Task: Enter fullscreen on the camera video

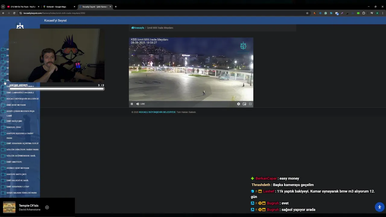Action: [250, 104]
